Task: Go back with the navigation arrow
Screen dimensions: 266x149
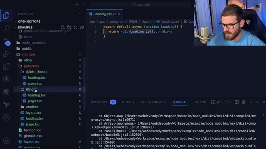Action: [77, 5]
